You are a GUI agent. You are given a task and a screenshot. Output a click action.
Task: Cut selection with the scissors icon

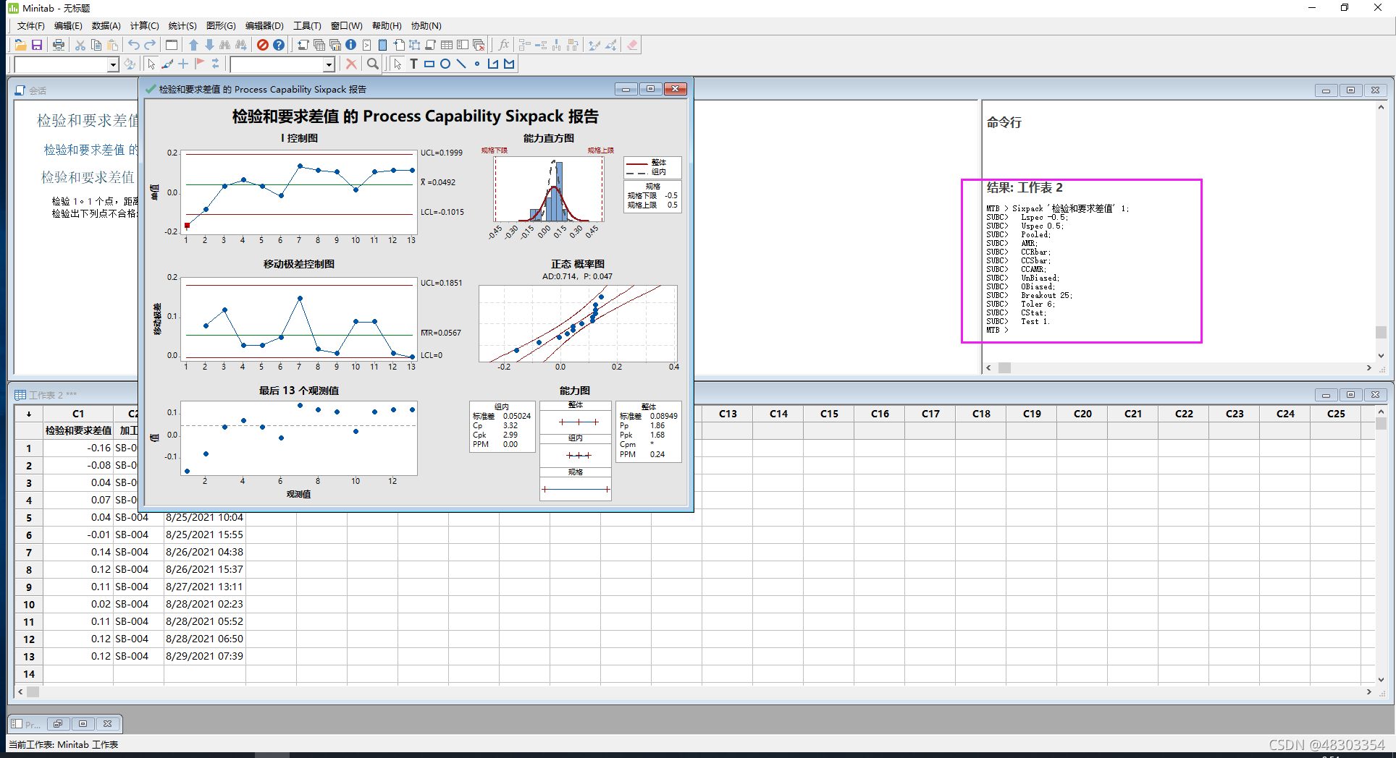pyautogui.click(x=80, y=45)
